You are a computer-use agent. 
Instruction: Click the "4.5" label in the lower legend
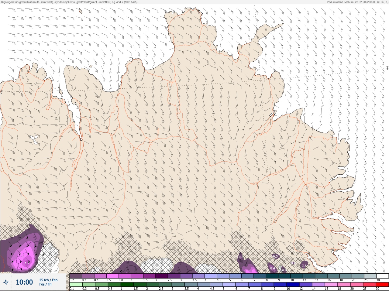212,289
